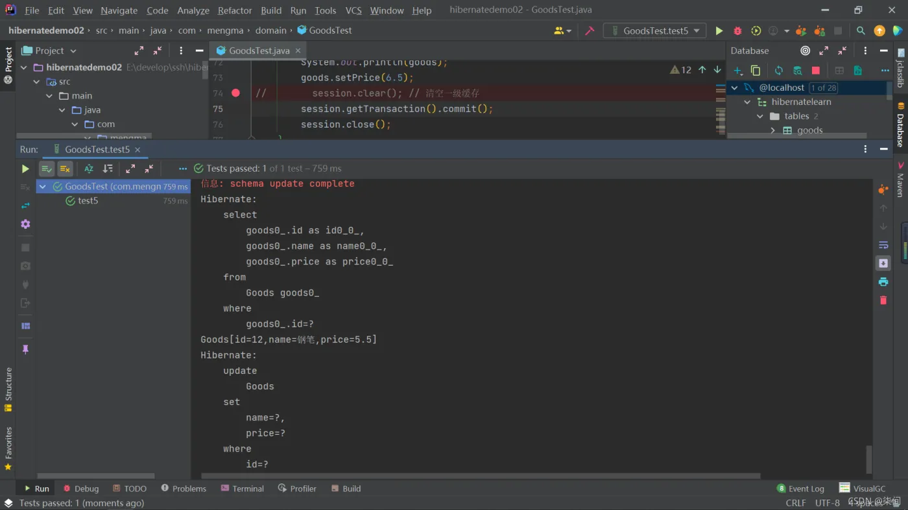Rerun tests with the Run panel play icon
Image resolution: width=908 pixels, height=510 pixels.
pos(25,168)
